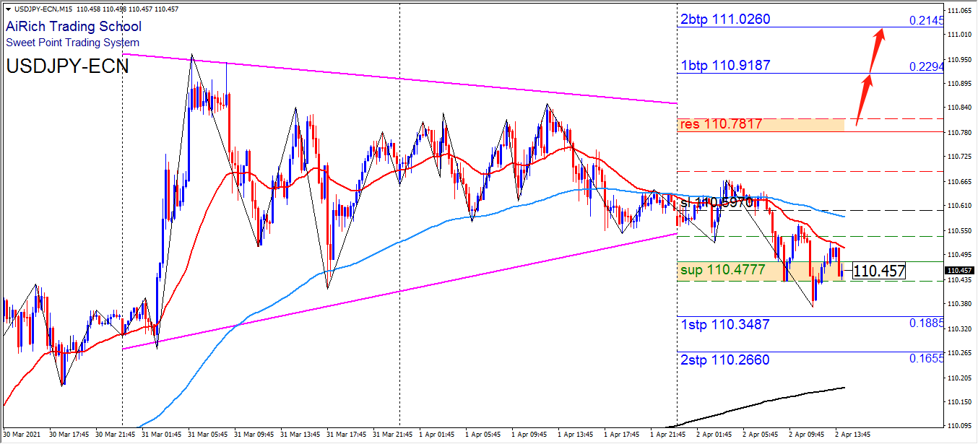This screenshot has width=978, height=444.
Task: Click the 0.1885 value beside 1stp
Action: (x=927, y=323)
